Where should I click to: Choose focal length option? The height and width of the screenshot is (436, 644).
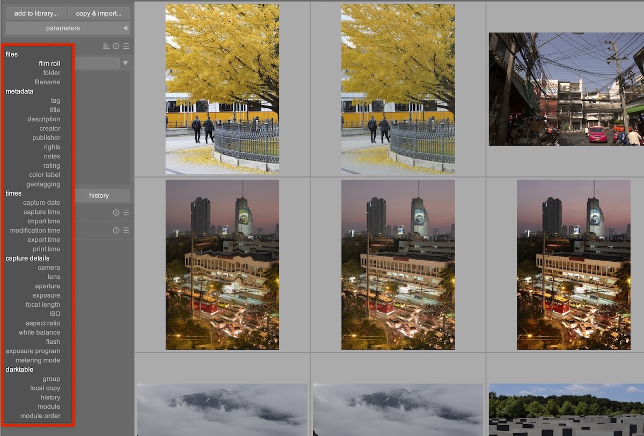[x=43, y=305]
